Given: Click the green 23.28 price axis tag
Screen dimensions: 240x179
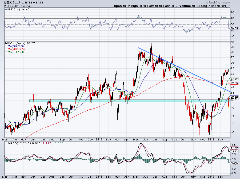Looking at the screenshot, I should [234, 79].
